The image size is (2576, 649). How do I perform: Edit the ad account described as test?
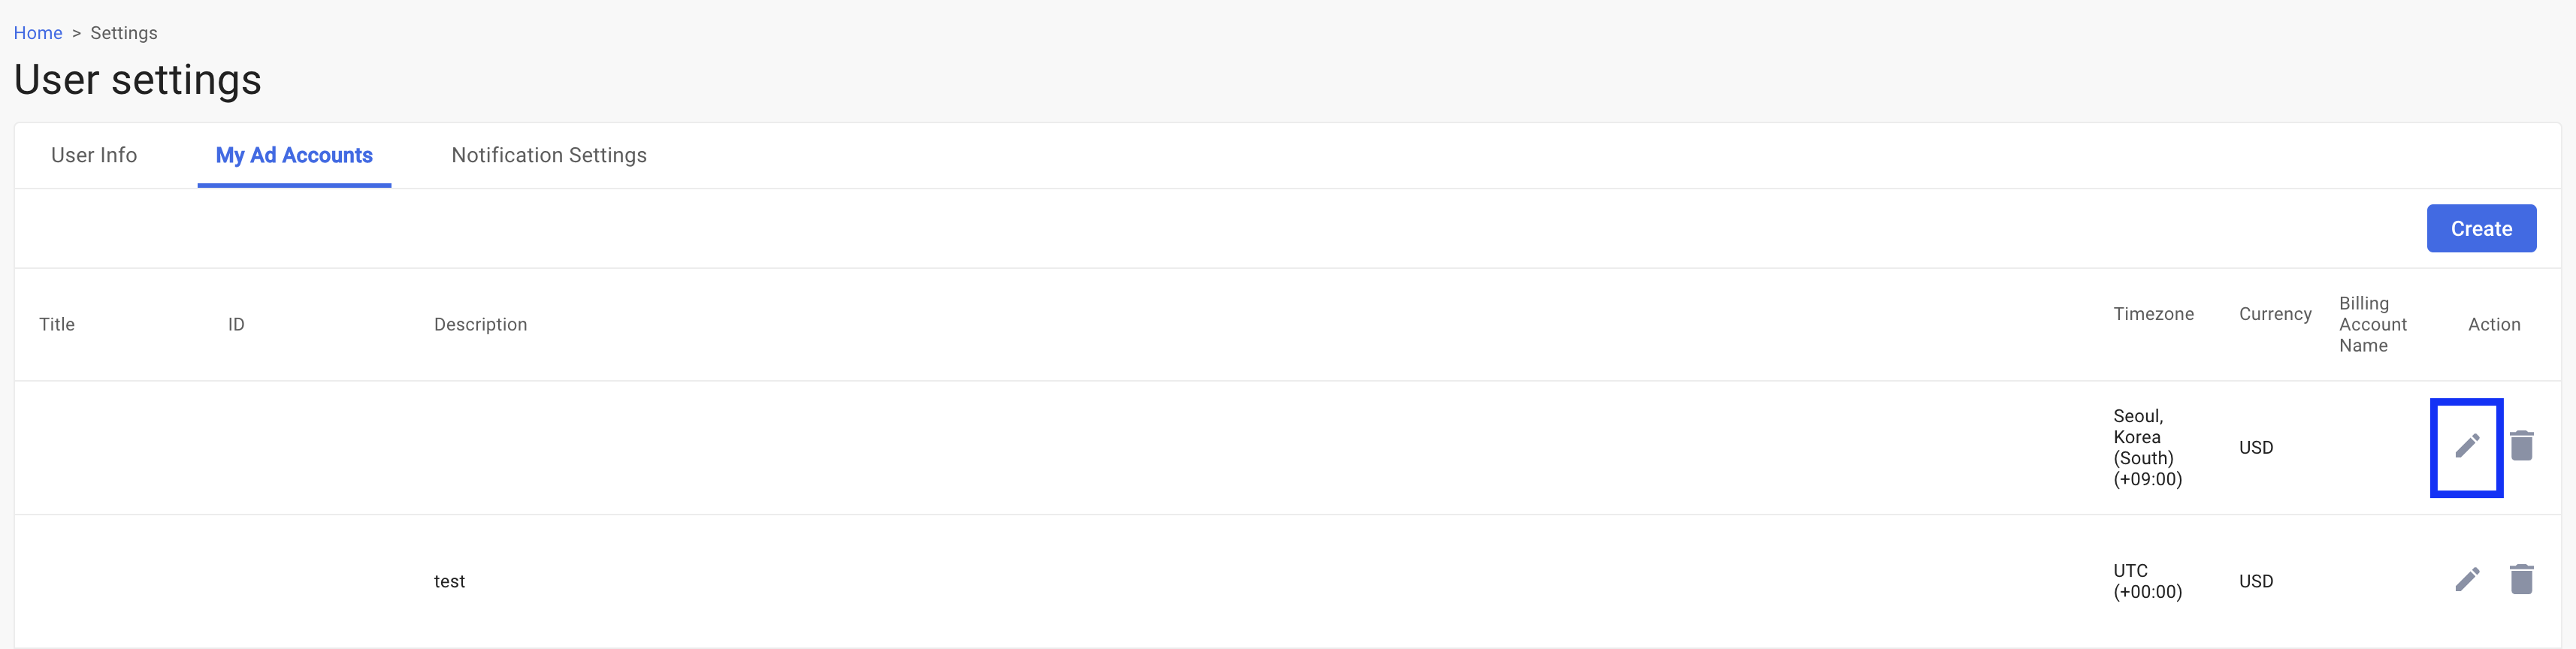[x=2466, y=579]
